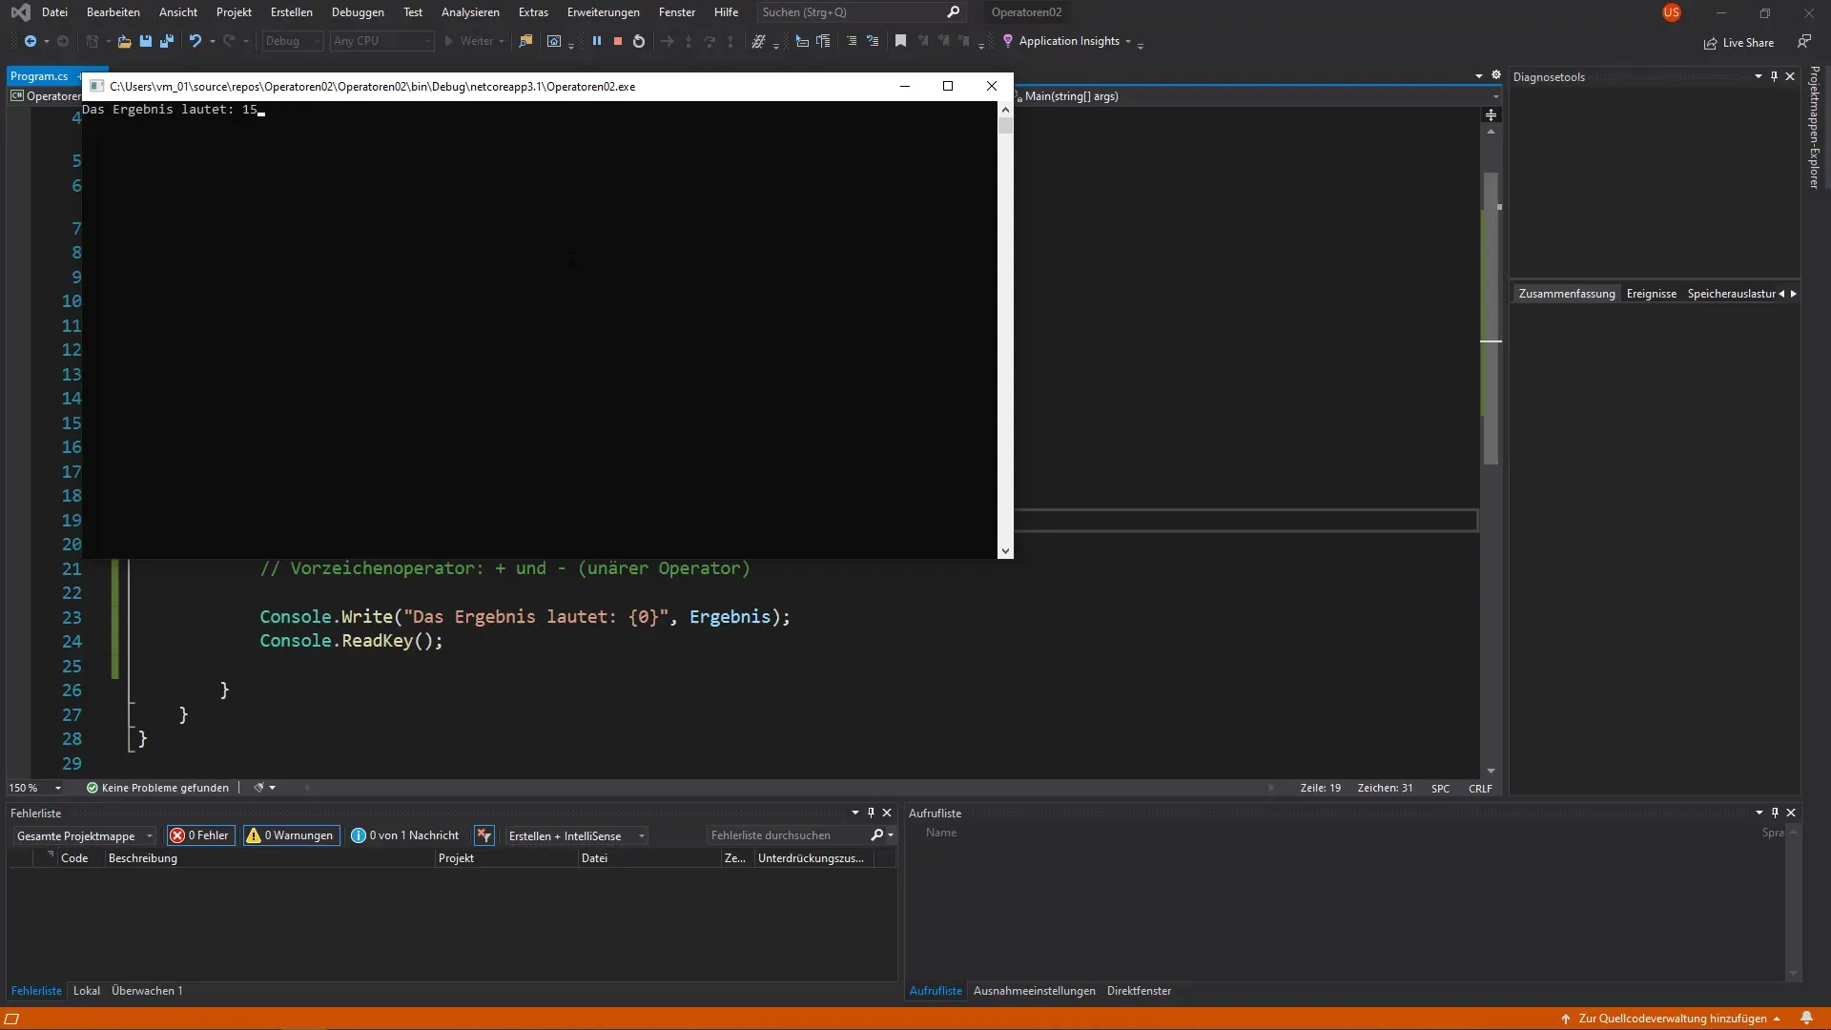This screenshot has height=1030, width=1831.
Task: Switch to the Überwachen 1 tab
Action: (147, 991)
